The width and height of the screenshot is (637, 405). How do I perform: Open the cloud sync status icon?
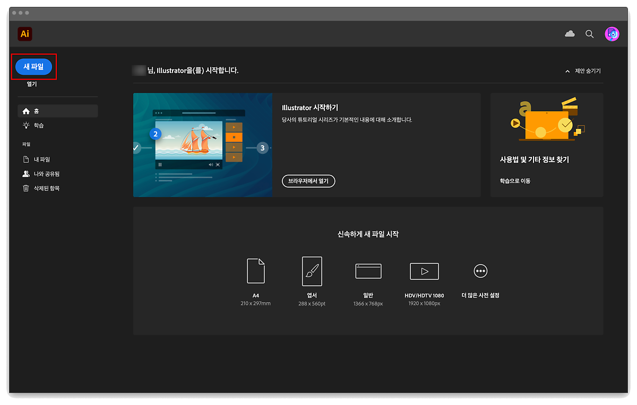[570, 34]
